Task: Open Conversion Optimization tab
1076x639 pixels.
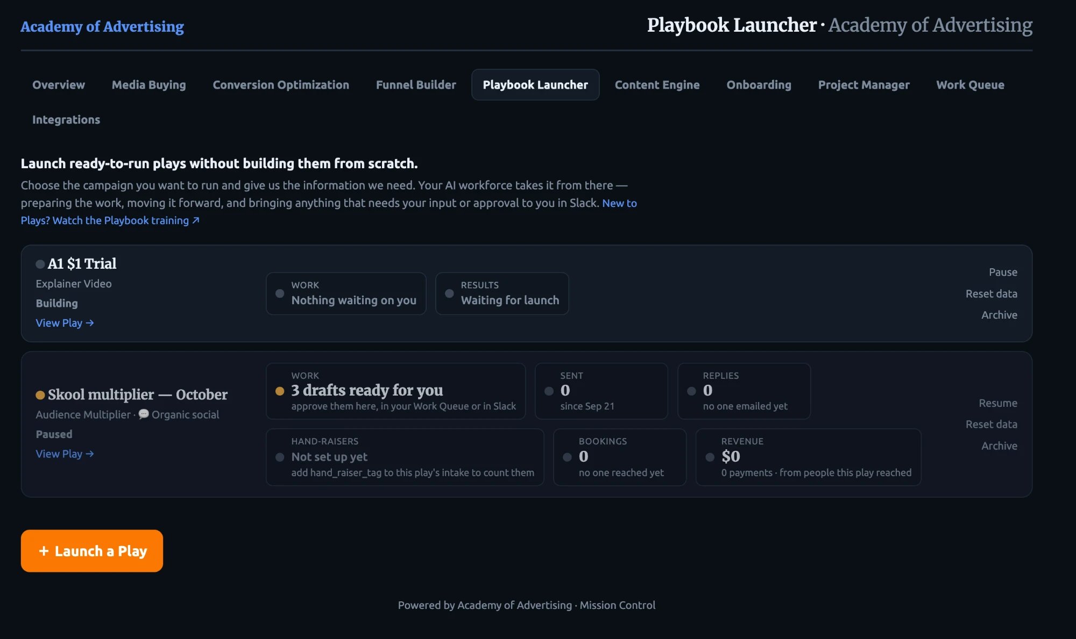Action: pos(281,85)
